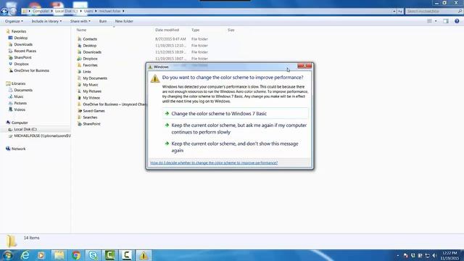Select the My Music folder
The image size is (464, 261).
[x=90, y=85]
